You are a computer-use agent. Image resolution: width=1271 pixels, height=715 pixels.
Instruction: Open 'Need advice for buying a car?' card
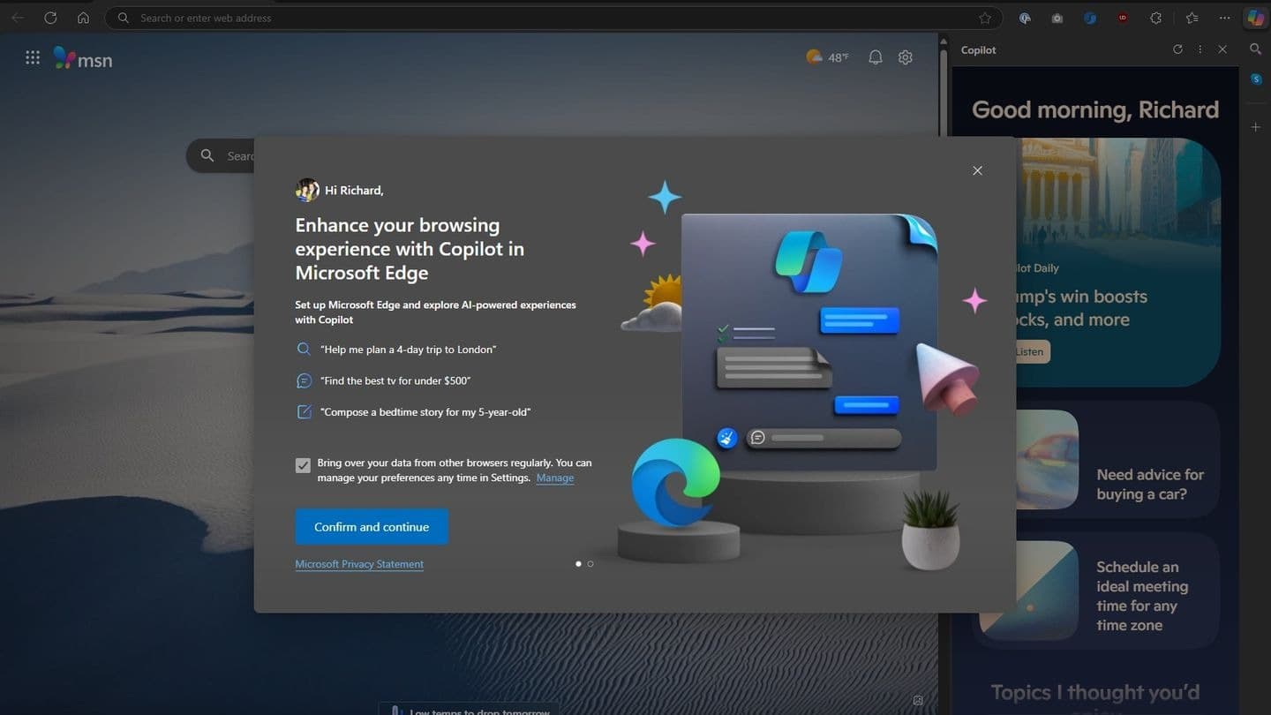[x=1117, y=459]
